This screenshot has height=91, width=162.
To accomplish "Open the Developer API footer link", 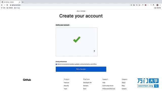I will (87, 83).
